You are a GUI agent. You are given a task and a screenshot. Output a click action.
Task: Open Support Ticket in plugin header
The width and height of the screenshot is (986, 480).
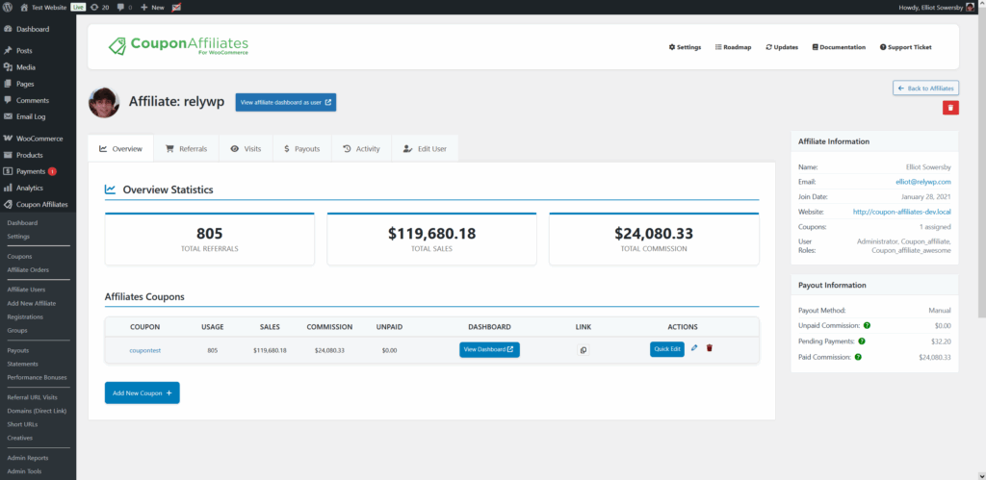pyautogui.click(x=905, y=47)
